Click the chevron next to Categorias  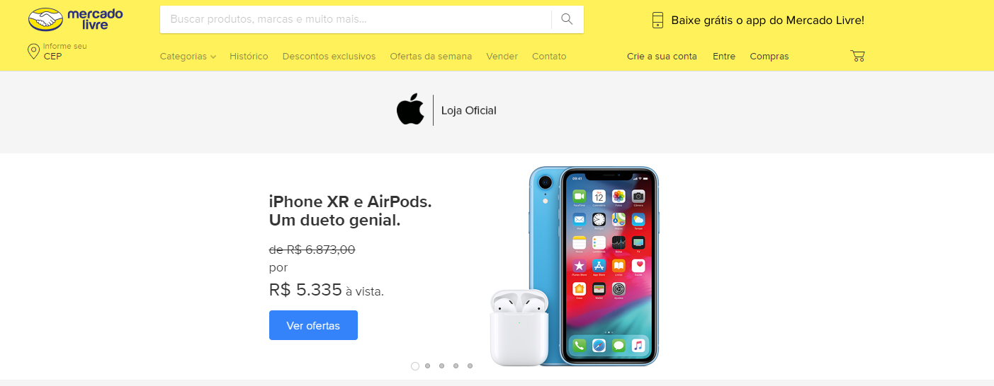pos(213,57)
